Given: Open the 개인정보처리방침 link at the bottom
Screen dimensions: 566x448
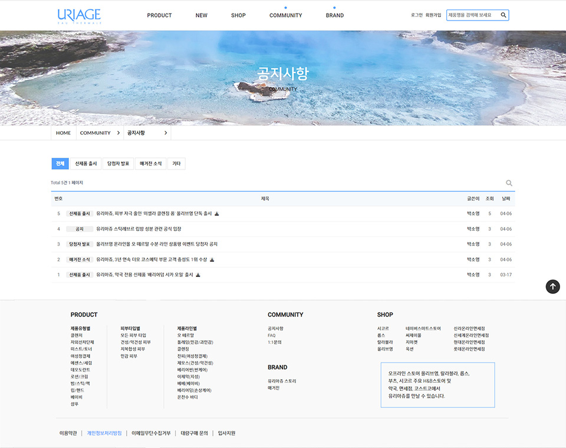Looking at the screenshot, I should [104, 433].
